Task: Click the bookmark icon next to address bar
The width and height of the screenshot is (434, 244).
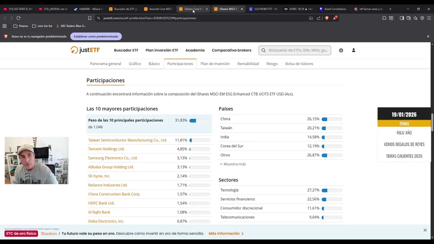Action: pyautogui.click(x=90, y=18)
